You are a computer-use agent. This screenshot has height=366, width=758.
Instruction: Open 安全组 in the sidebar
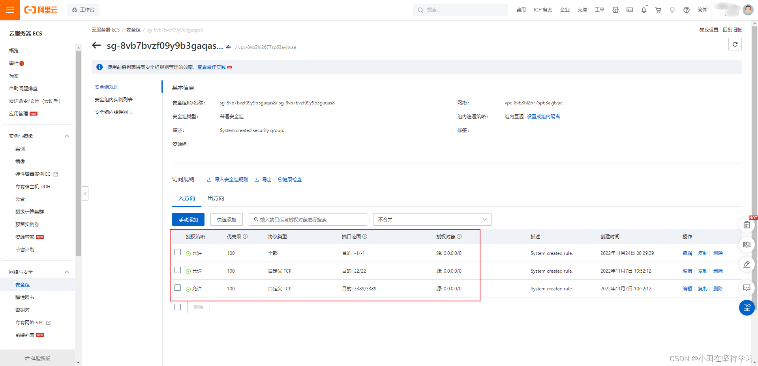tap(23, 285)
